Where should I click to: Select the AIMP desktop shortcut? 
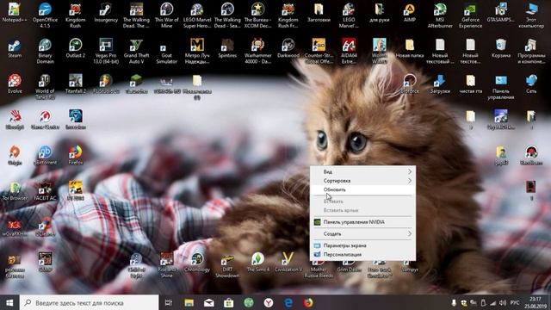pos(410,13)
